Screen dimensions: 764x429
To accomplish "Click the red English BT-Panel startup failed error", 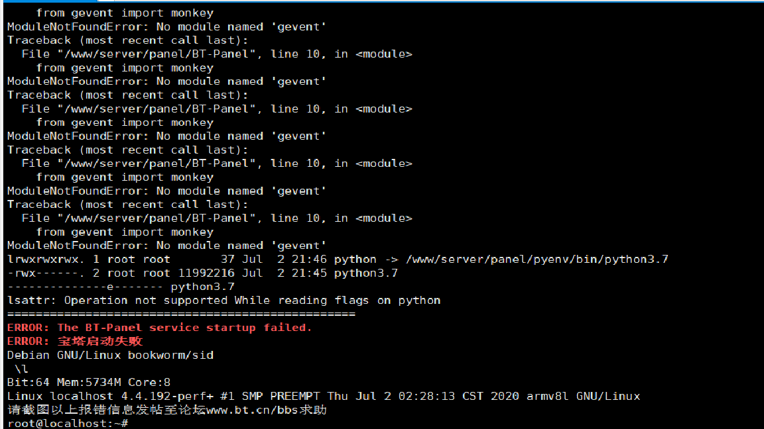I will [x=159, y=328].
